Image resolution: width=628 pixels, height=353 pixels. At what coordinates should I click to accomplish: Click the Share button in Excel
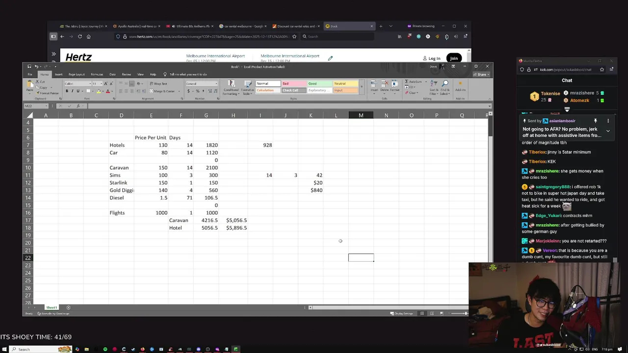coord(481,75)
